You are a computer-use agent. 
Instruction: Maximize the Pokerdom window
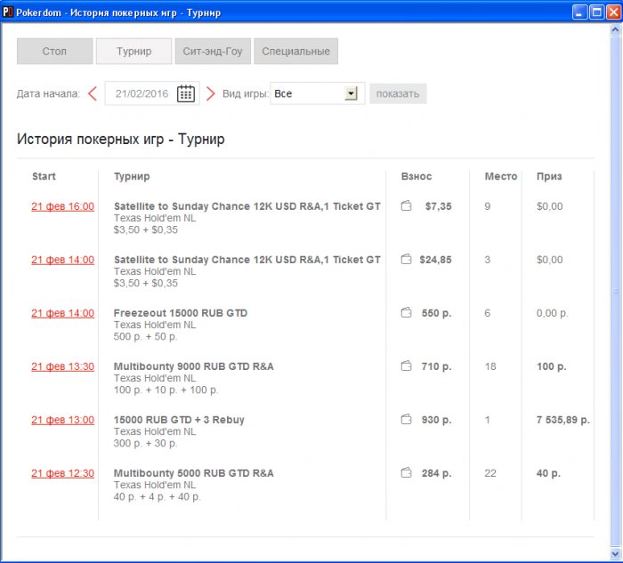pos(596,12)
